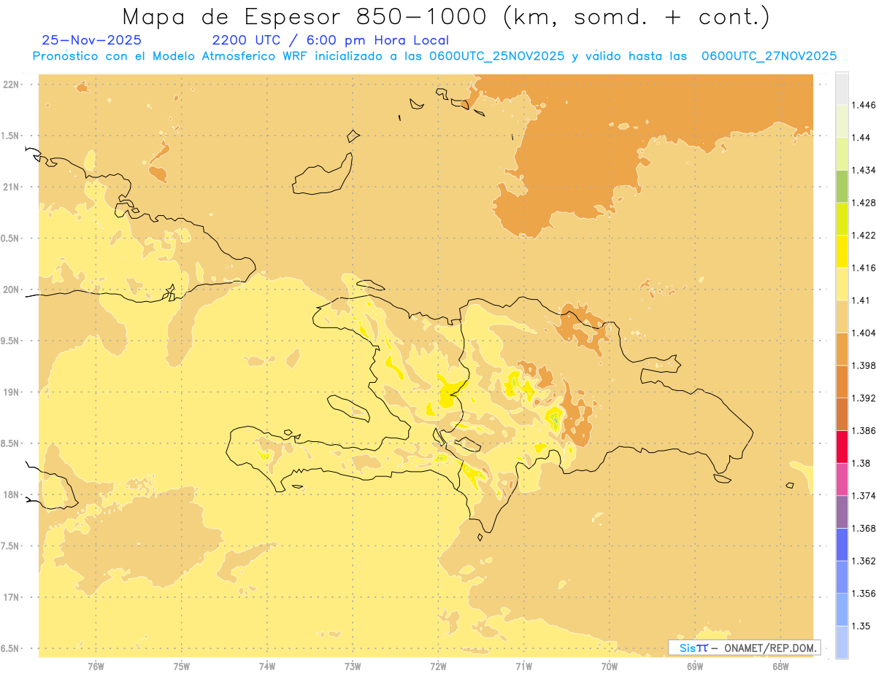The image size is (876, 676).
Task: Click the '1.404' colorbar label
Action: point(863,333)
